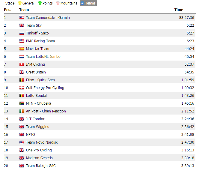Viewport: 199px width, 179px height.
Task: Click the UK flag next to Team Wiggins
Action: [x=22, y=127]
